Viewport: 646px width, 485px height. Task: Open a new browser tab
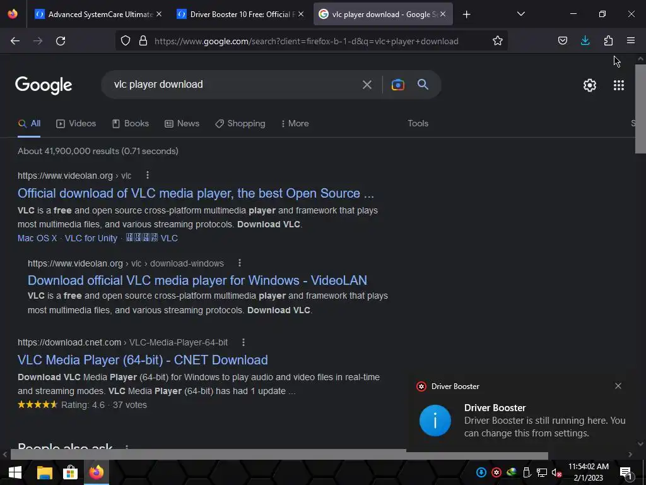466,15
